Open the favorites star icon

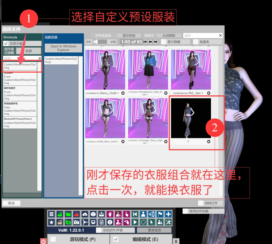(x=52, y=222)
